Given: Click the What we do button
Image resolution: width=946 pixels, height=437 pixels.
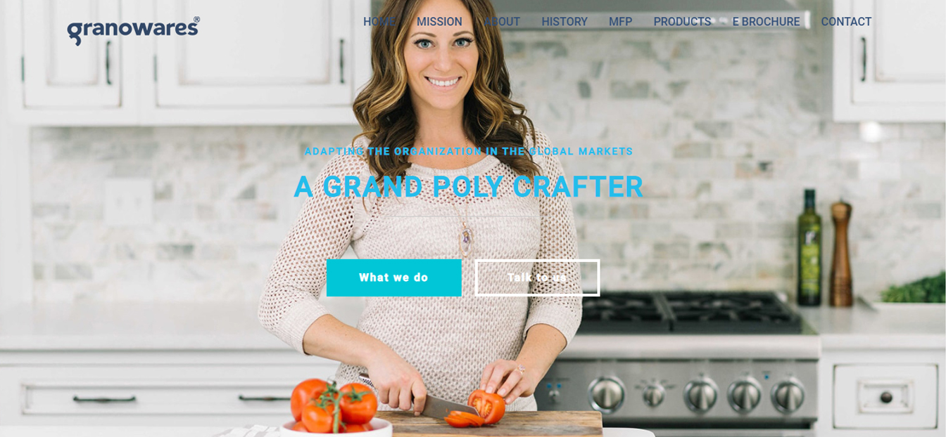Looking at the screenshot, I should (394, 278).
